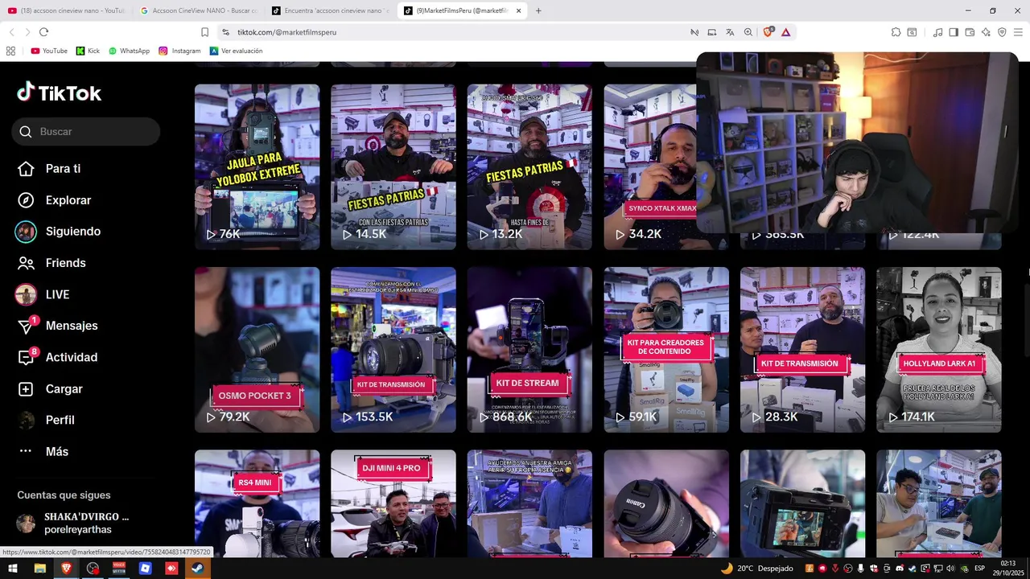Expand the Más options menu
Screen dimensions: 1030x579
(x=43, y=452)
